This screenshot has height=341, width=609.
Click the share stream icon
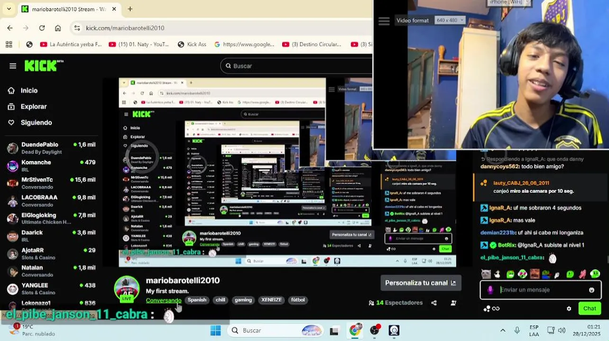click(434, 303)
